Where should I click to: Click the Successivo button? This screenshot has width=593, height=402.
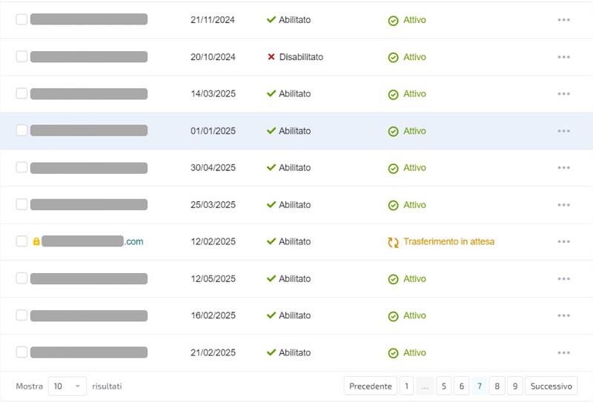[551, 386]
